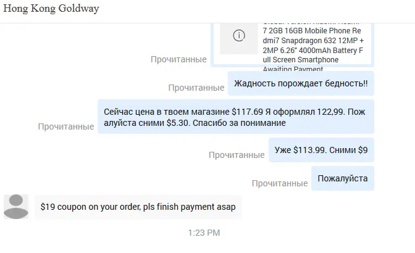
Task: Click the message mentioning $117.69 price
Action: 236,117
